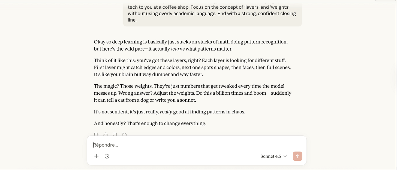Click the italic word 'learns' in the response

pos(178,49)
